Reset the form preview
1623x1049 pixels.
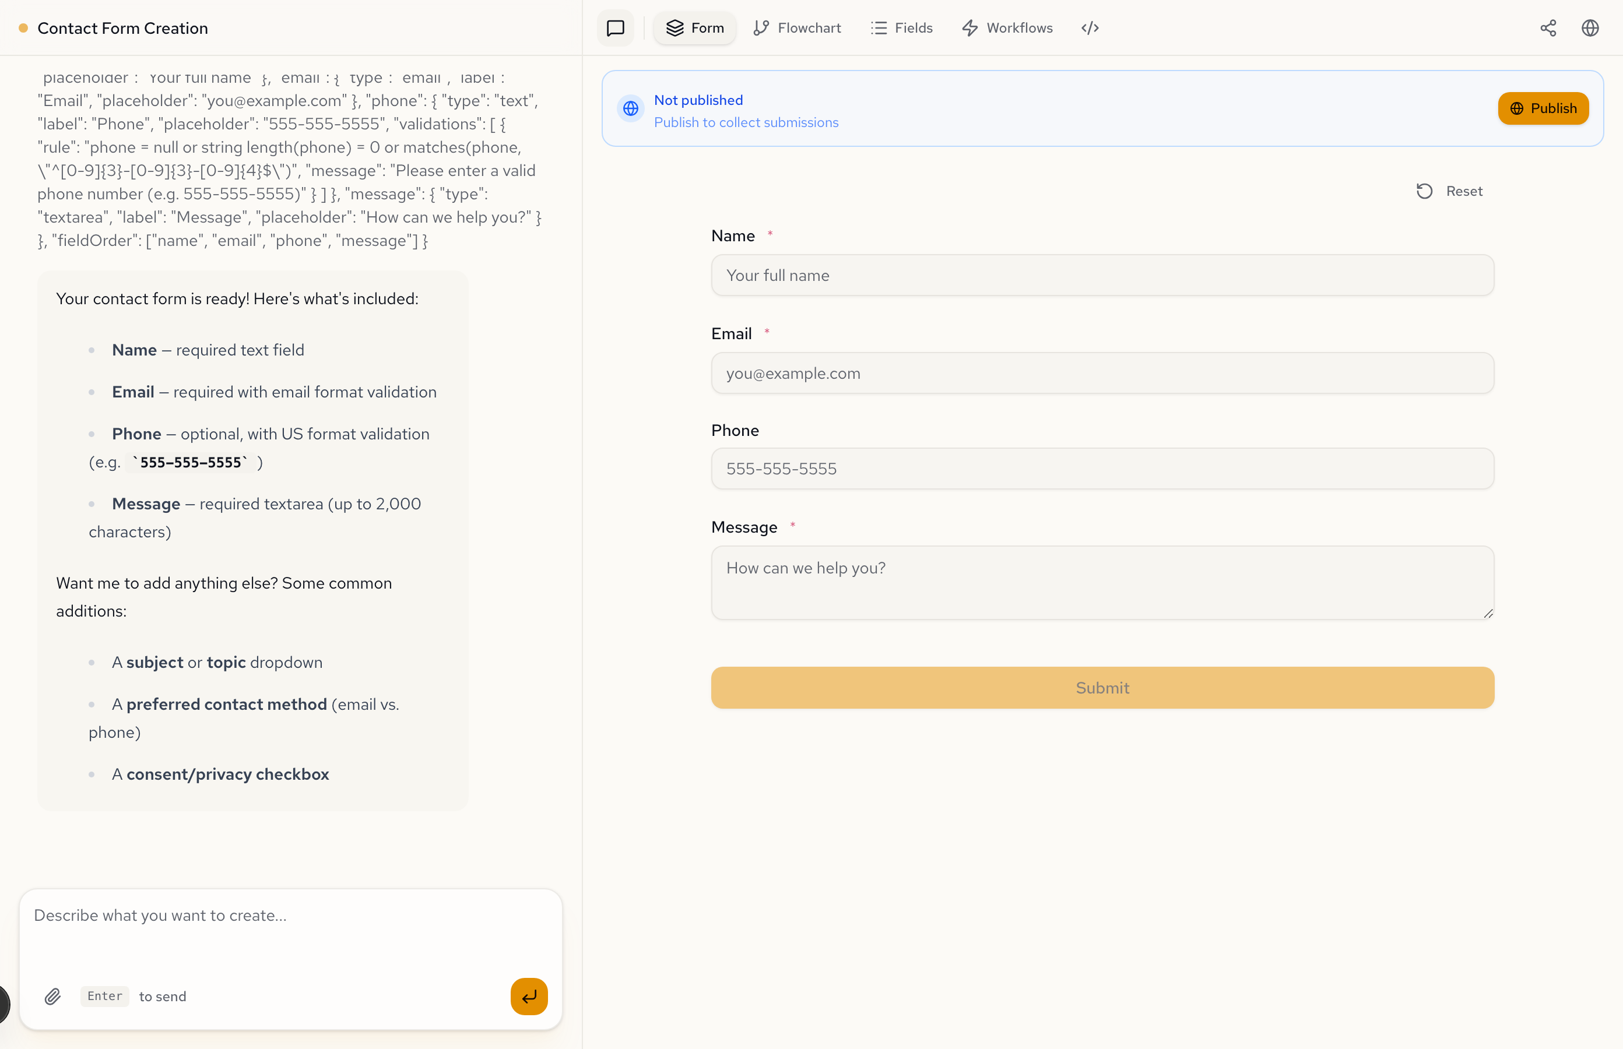tap(1450, 191)
